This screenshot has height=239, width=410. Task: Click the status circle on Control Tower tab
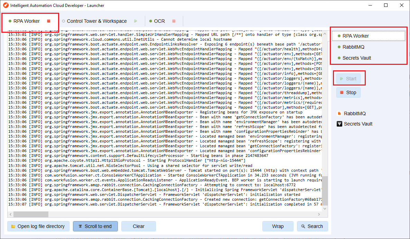[64, 21]
